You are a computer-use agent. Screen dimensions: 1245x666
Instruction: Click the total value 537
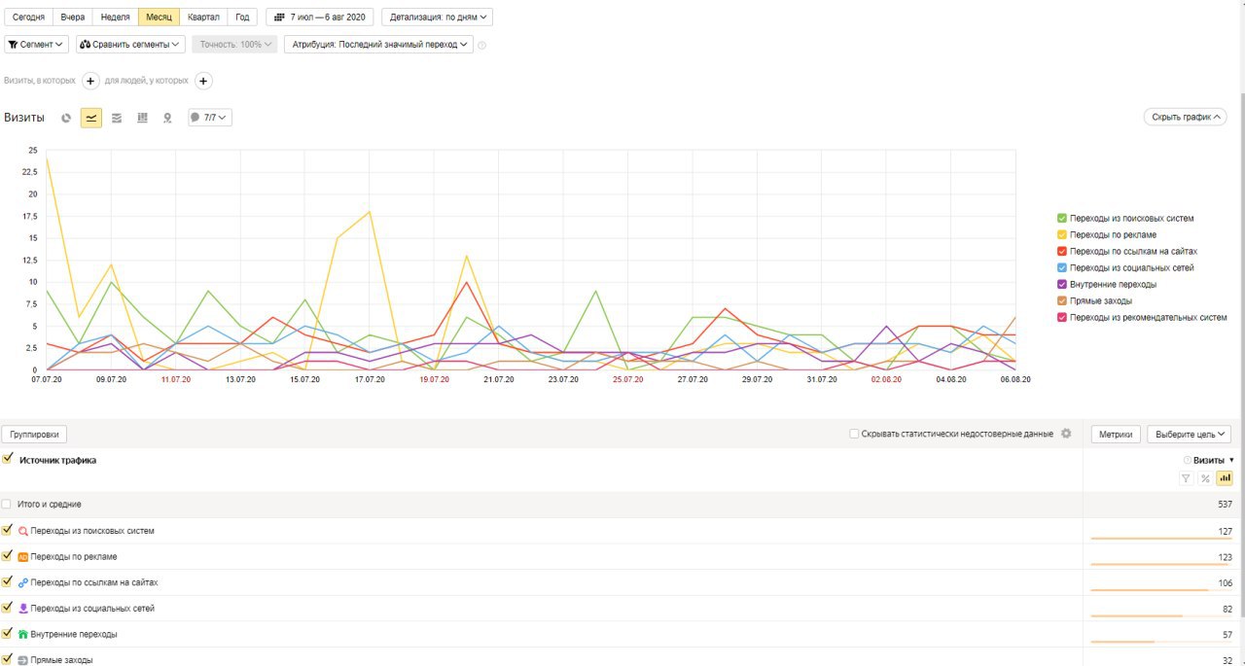tap(1225, 505)
